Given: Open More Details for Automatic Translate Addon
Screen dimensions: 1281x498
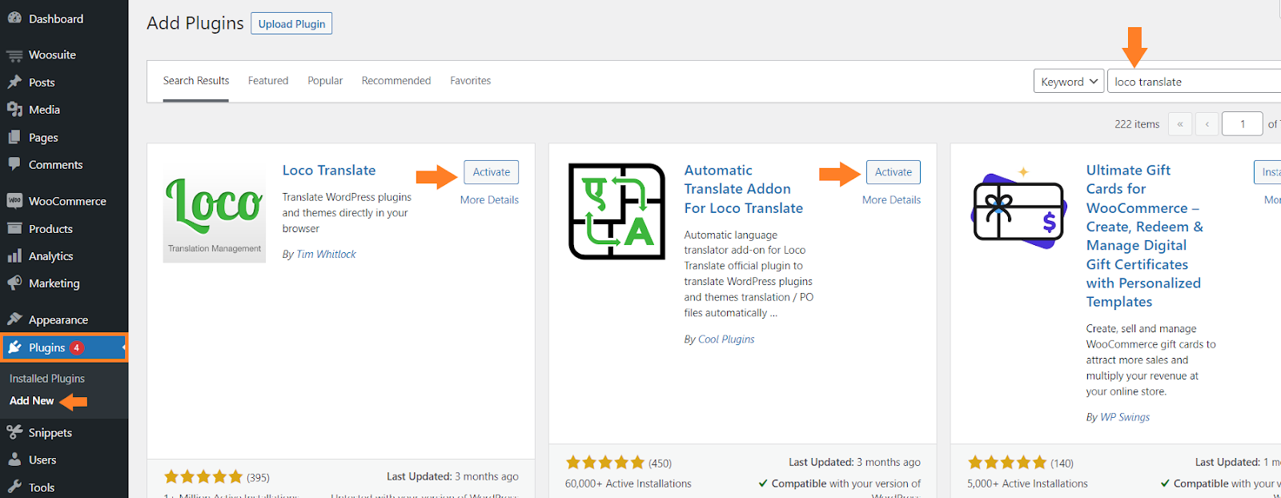Looking at the screenshot, I should click(x=891, y=200).
